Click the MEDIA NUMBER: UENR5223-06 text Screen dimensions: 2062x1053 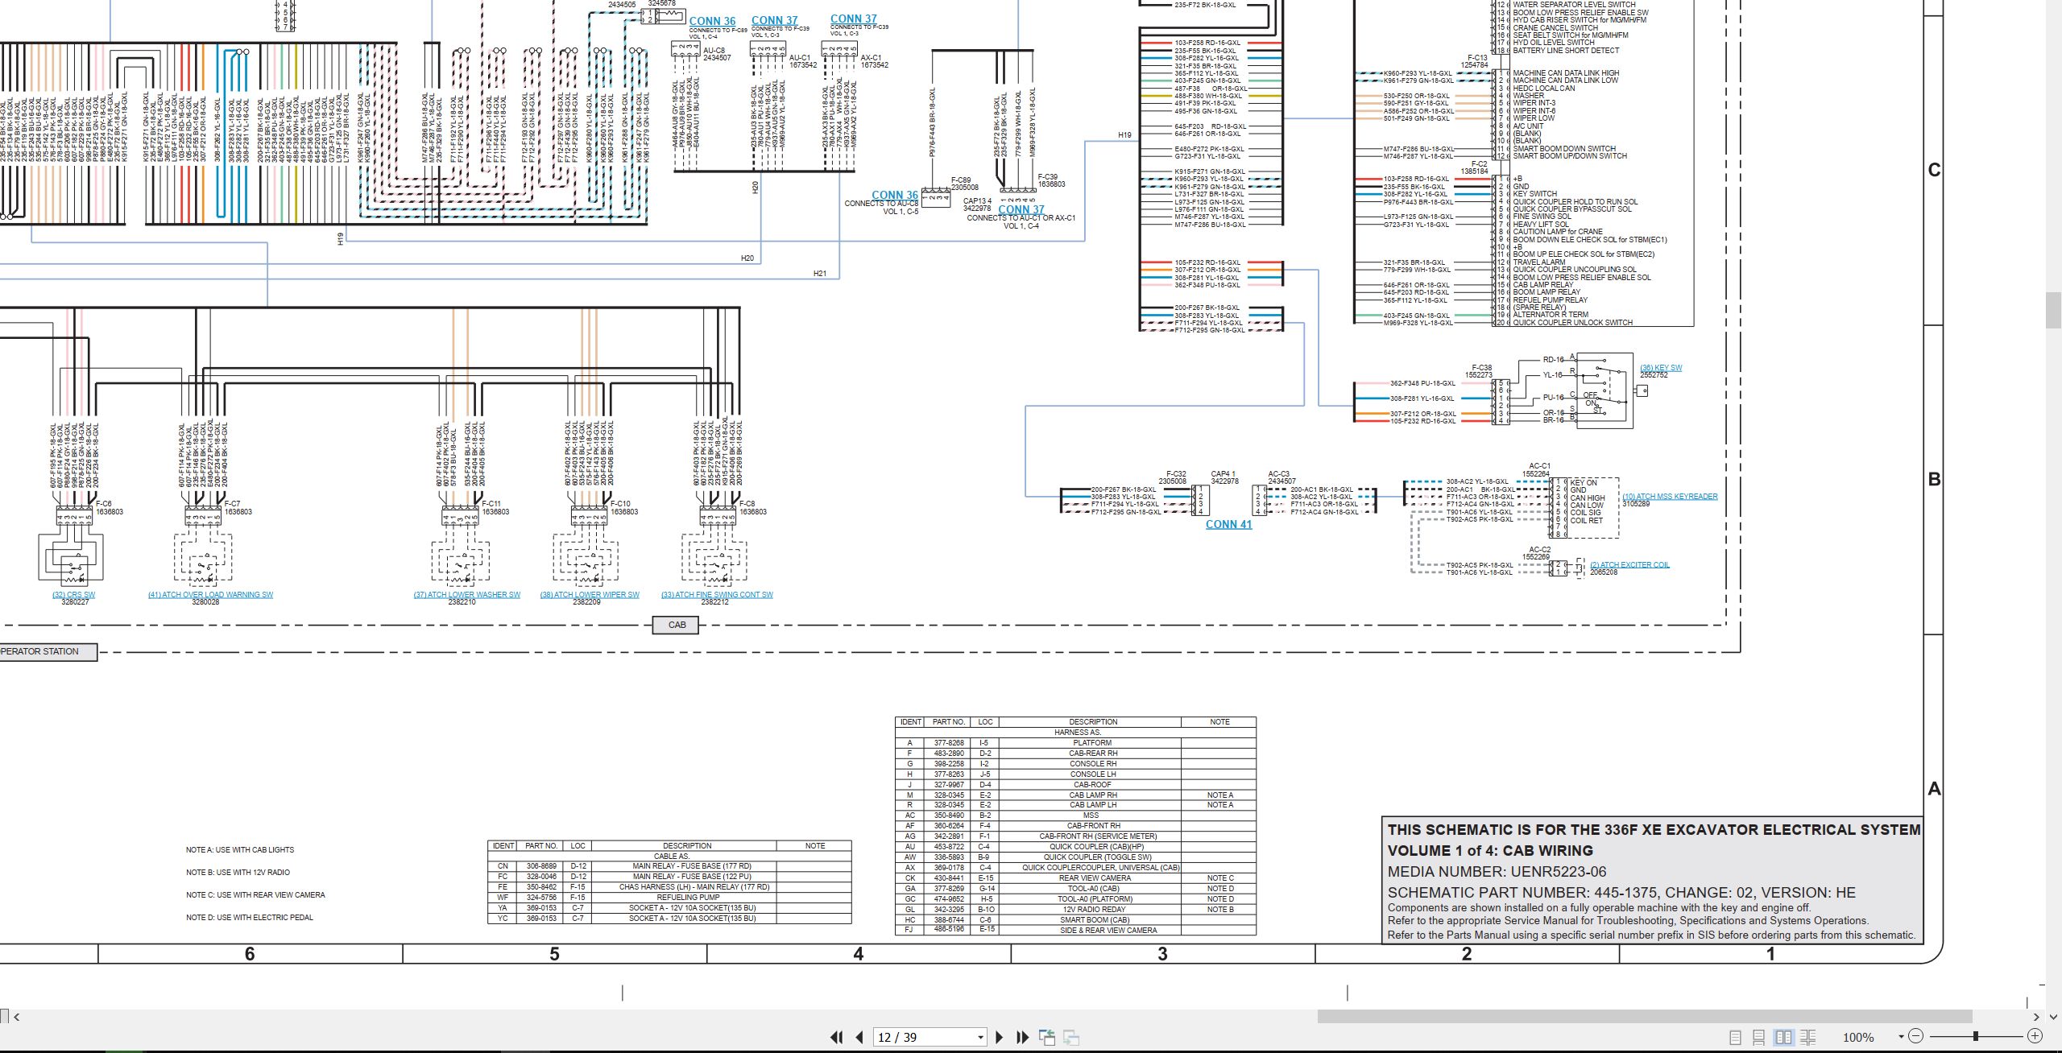tap(1497, 872)
